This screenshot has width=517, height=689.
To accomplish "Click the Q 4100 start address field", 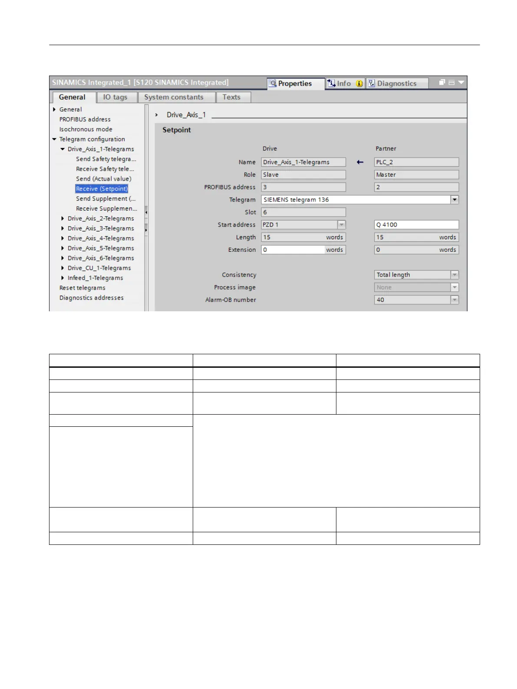I will pyautogui.click(x=416, y=225).
